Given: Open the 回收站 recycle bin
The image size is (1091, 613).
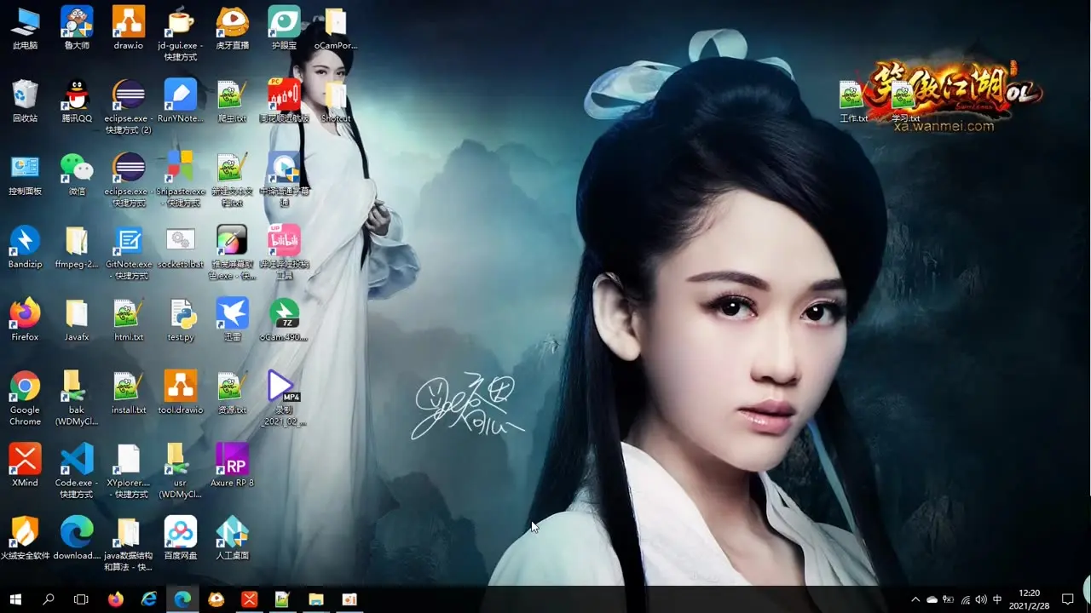Looking at the screenshot, I should pyautogui.click(x=25, y=100).
